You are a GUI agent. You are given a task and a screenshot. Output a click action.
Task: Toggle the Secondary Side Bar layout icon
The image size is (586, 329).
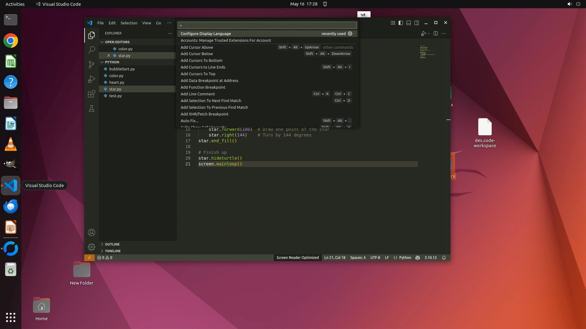click(417, 23)
